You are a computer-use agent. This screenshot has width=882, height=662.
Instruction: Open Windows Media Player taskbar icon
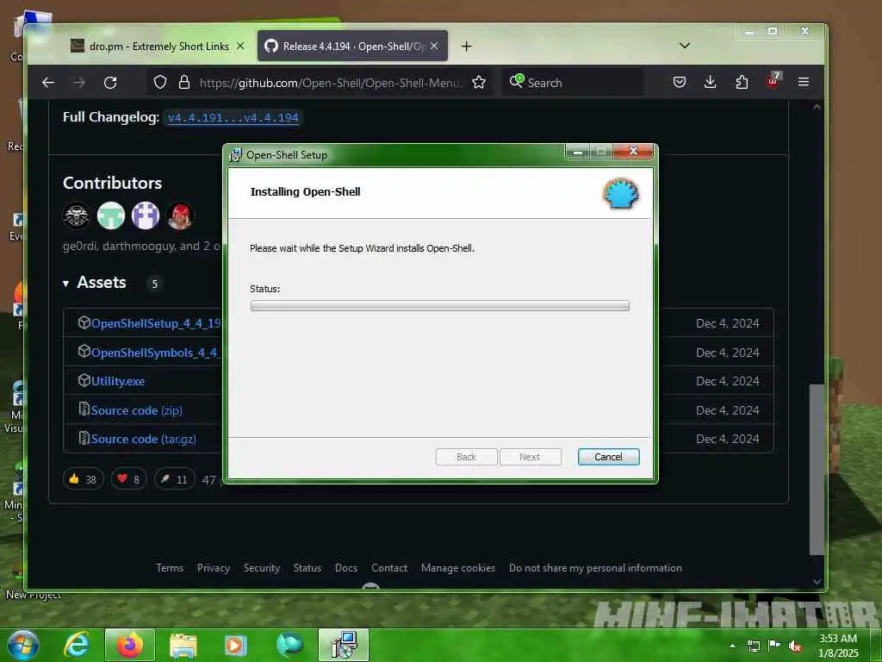point(236,645)
